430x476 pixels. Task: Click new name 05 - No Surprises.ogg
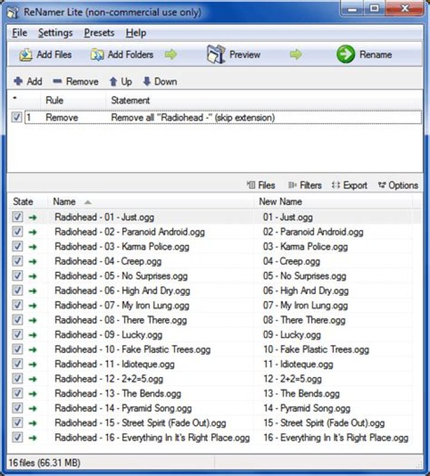[305, 276]
